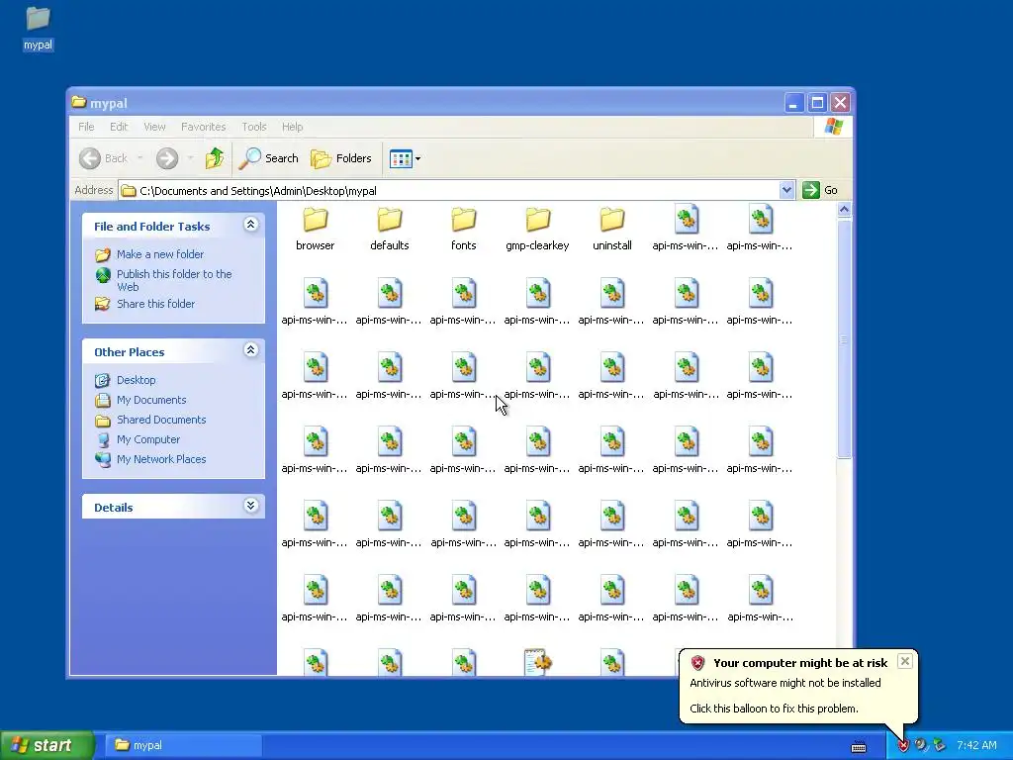Click the Start button
The width and height of the screenshot is (1013, 760).
click(x=46, y=745)
